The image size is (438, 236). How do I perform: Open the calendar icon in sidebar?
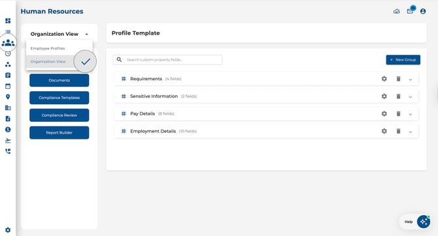[8, 86]
